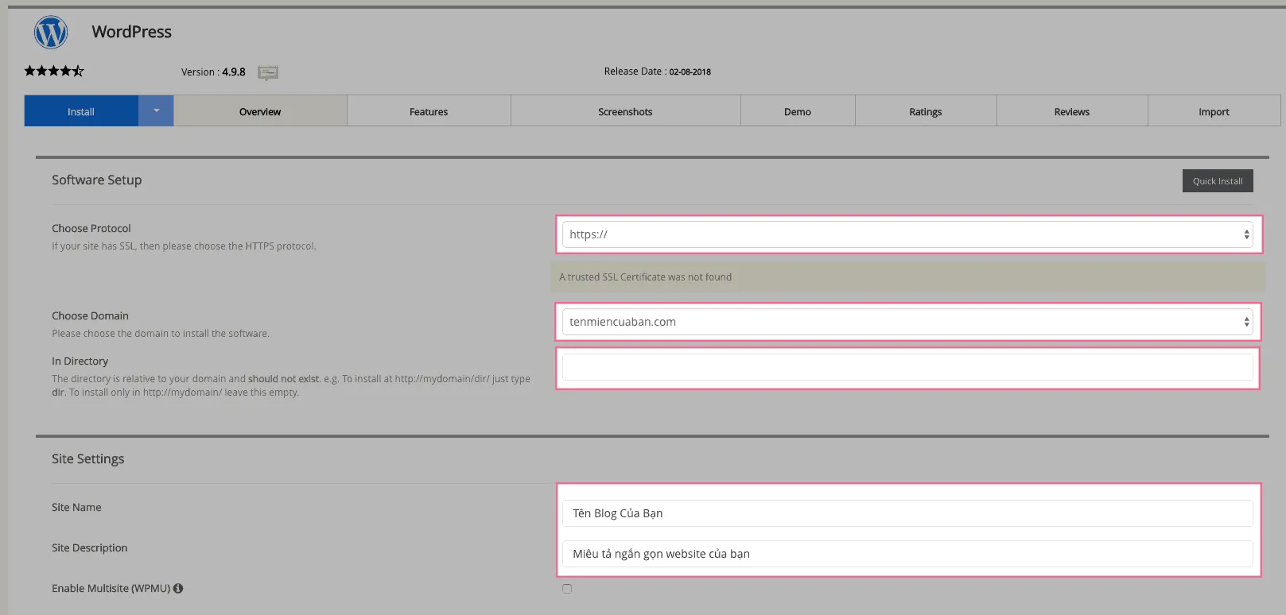Click the Enable Multisite (WPMU) label
The width and height of the screenshot is (1286, 615).
(111, 589)
